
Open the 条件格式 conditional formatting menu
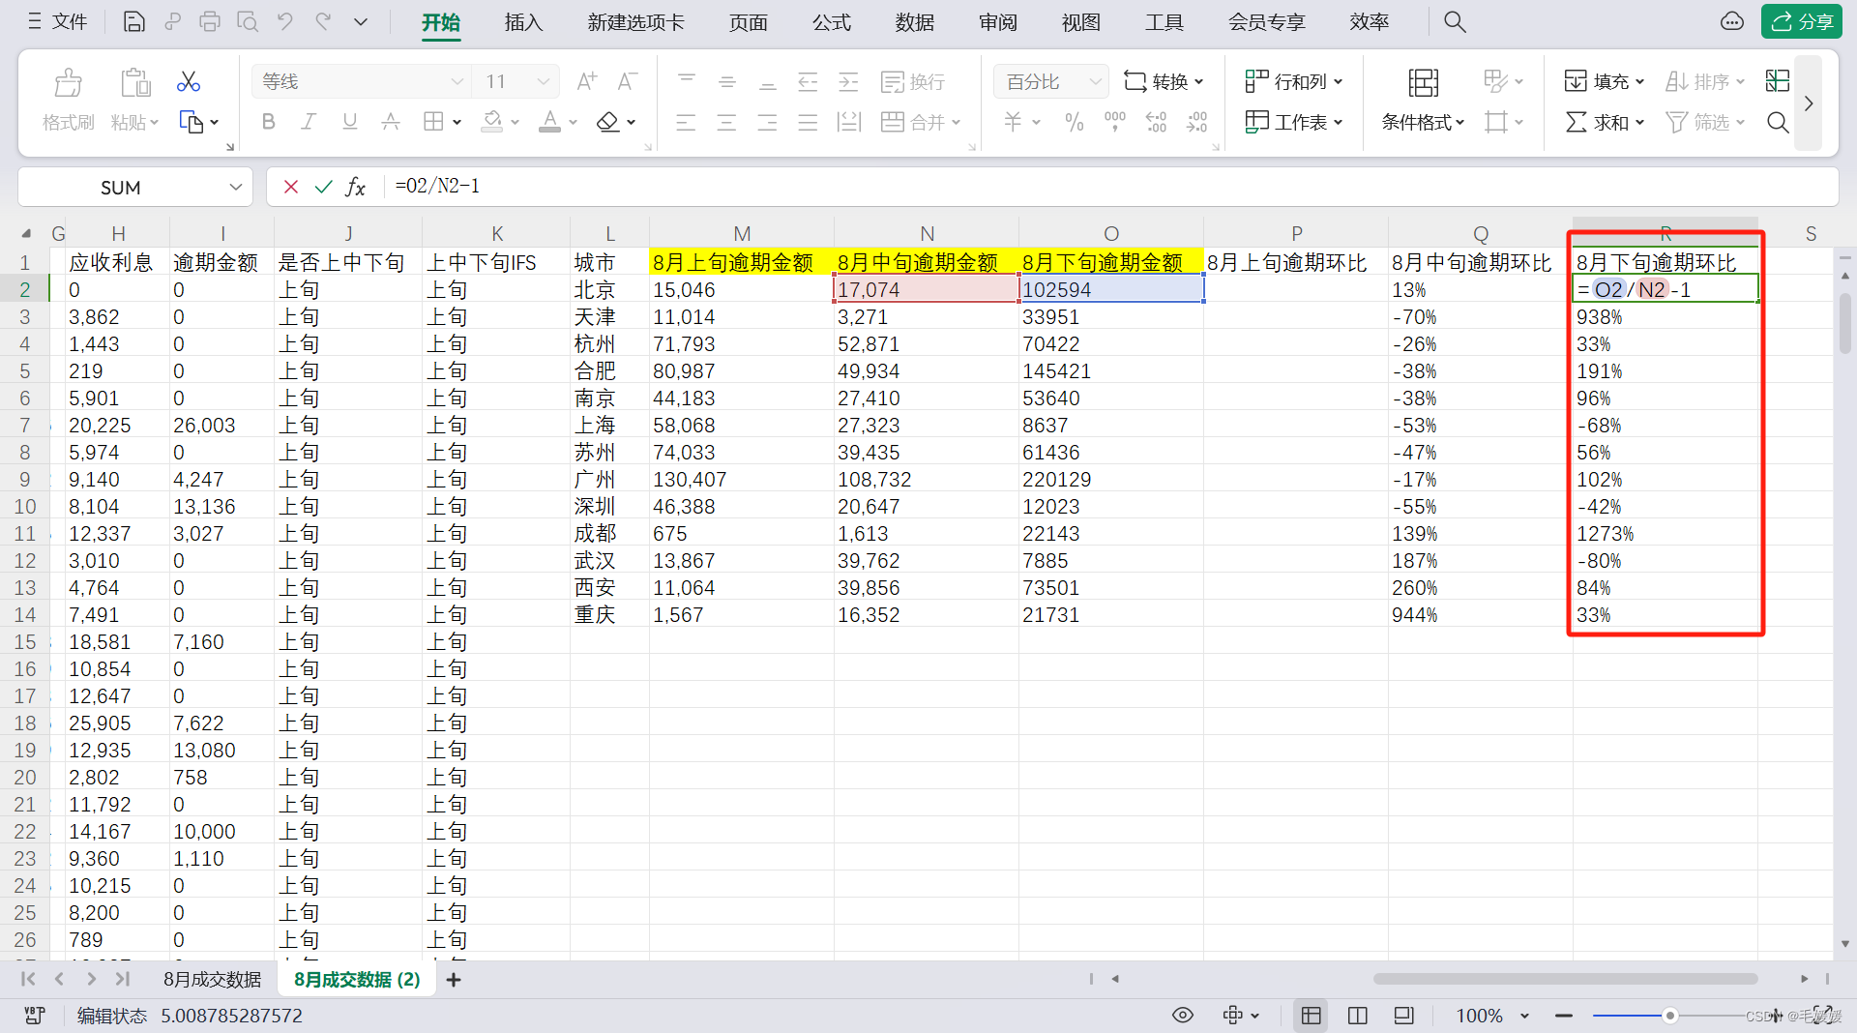[1423, 122]
